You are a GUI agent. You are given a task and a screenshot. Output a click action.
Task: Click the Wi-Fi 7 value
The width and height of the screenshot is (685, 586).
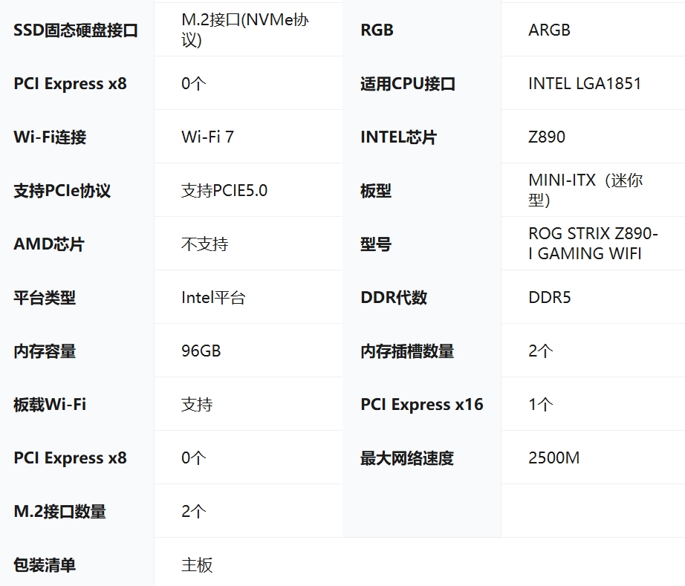click(x=207, y=137)
